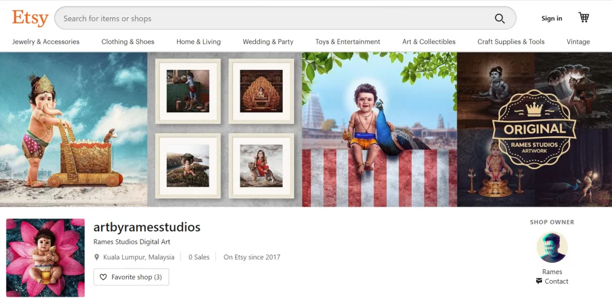Click the Contact message icon
Viewport: 612px width, 298px height.
tap(538, 281)
